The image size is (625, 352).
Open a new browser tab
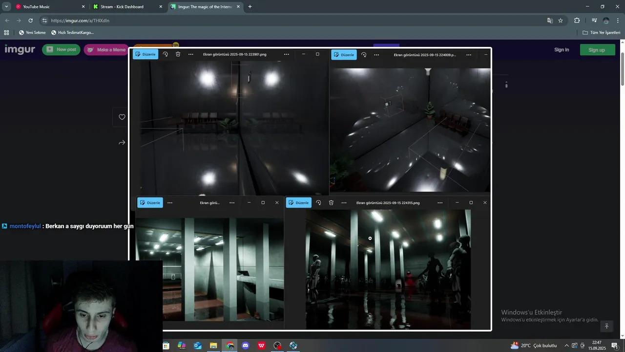(x=250, y=7)
